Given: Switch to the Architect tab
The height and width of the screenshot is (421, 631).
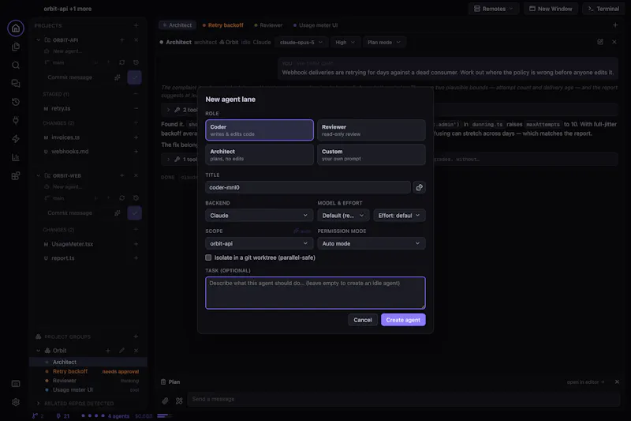Looking at the screenshot, I should tap(177, 25).
